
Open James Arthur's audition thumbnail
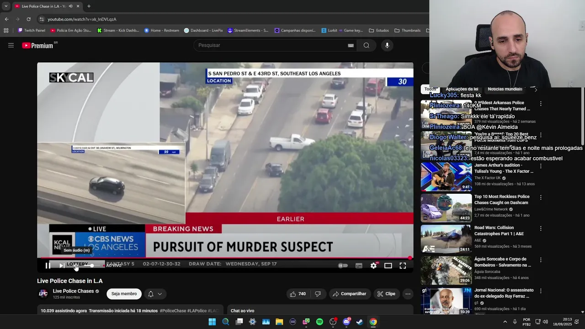(446, 176)
